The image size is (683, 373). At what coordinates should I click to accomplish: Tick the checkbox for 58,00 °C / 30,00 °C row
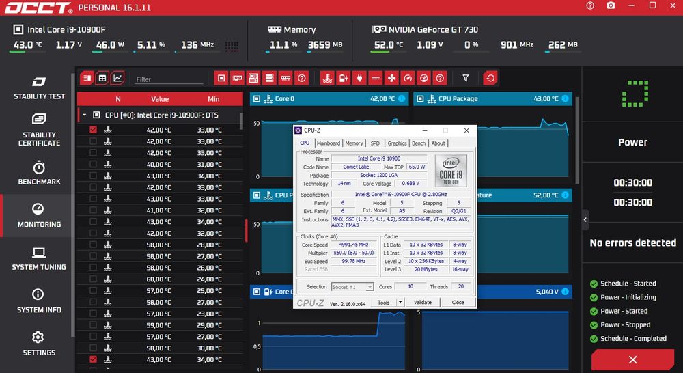click(x=93, y=348)
